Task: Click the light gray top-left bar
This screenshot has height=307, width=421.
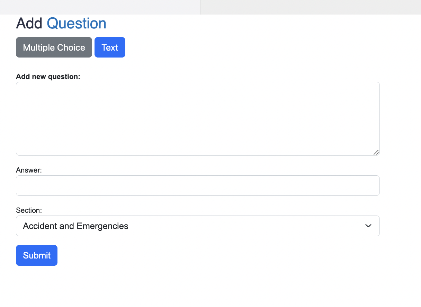Action: coord(100,7)
